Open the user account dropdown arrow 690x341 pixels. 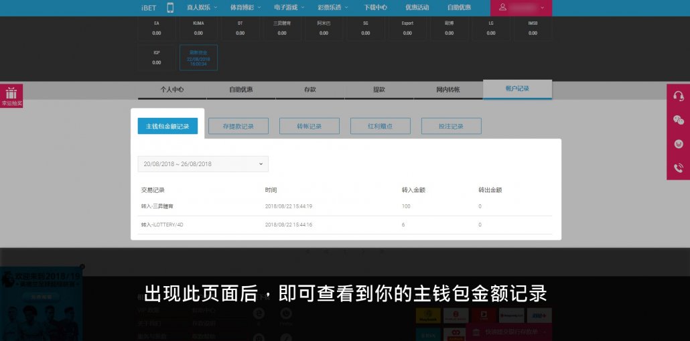pos(542,8)
